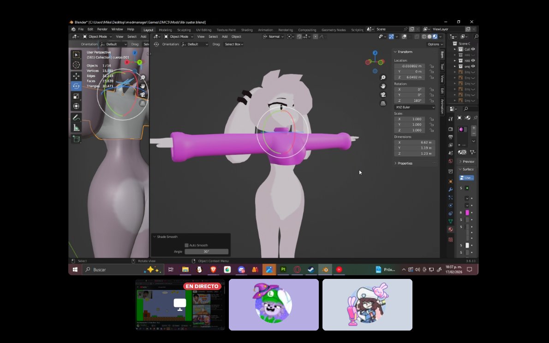Viewport: 549px width, 343px height.
Task: Select the Scale tool
Action: (x=76, y=96)
